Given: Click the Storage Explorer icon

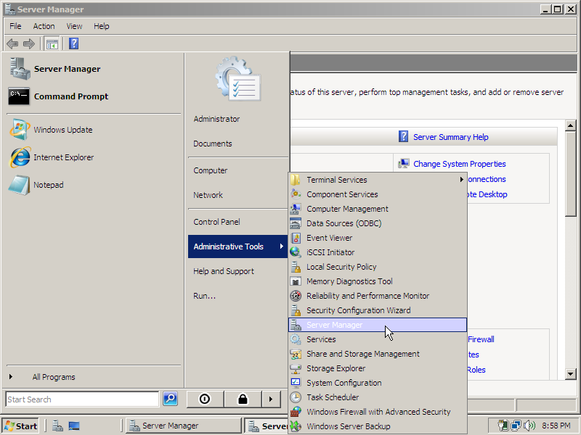Looking at the screenshot, I should point(296,368).
